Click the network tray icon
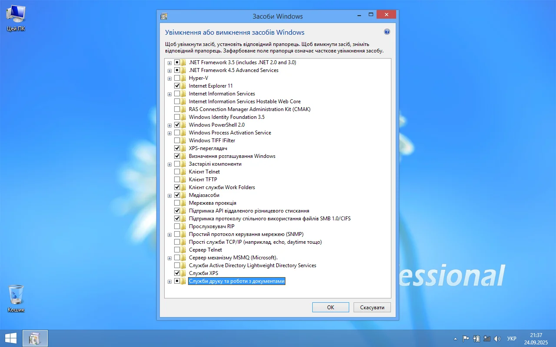The width and height of the screenshot is (556, 347). pos(487,339)
